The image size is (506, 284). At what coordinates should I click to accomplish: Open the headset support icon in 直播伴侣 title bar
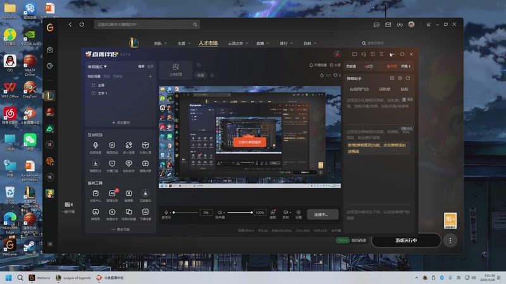pyautogui.click(x=364, y=54)
